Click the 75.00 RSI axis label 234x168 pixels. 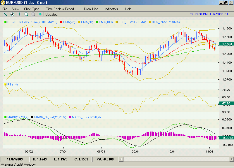point(226,90)
